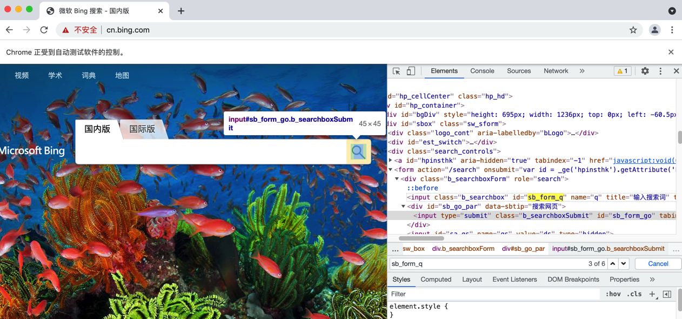Cancel the DevTools element search
The image size is (682, 319).
click(658, 264)
